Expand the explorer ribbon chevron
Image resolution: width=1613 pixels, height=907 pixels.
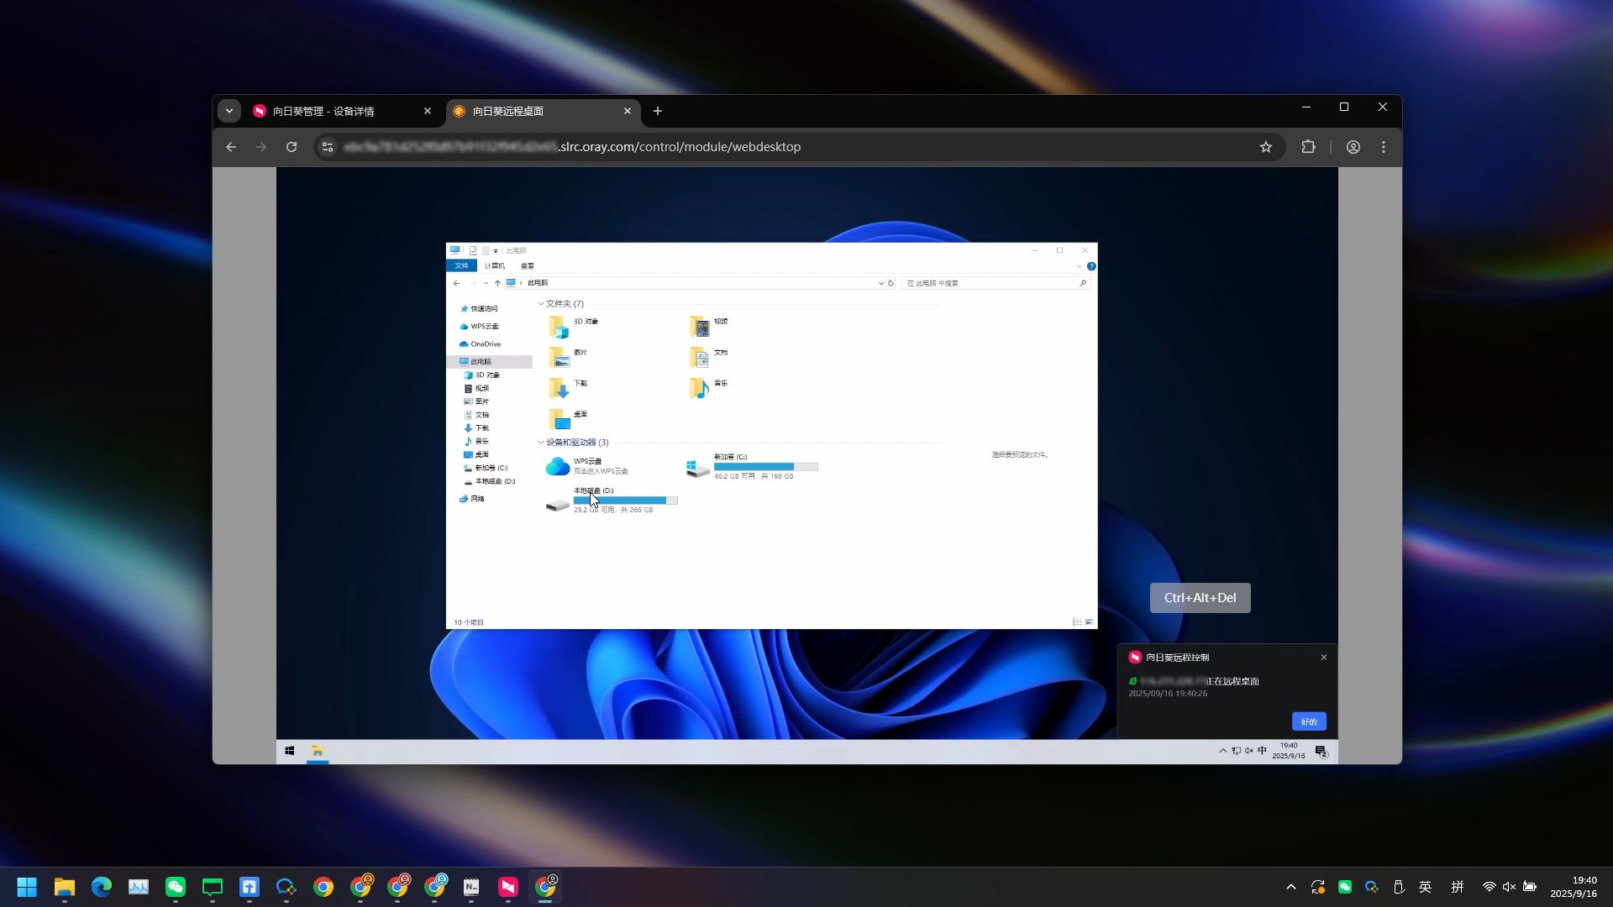1080,266
